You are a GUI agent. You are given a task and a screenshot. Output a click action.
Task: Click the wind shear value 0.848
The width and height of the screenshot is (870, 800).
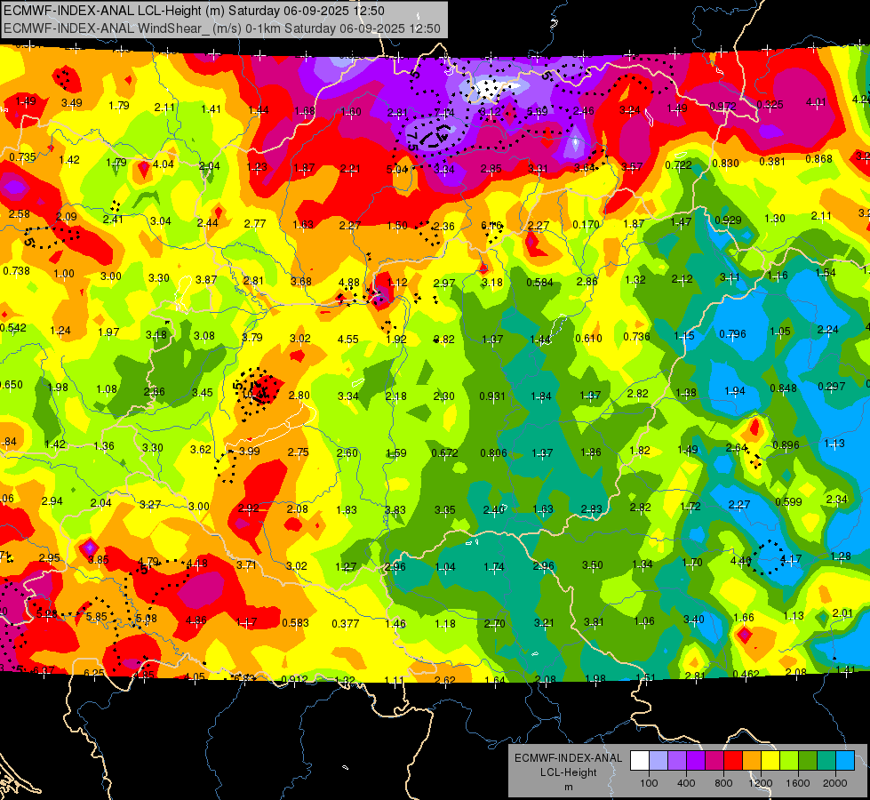tap(784, 388)
